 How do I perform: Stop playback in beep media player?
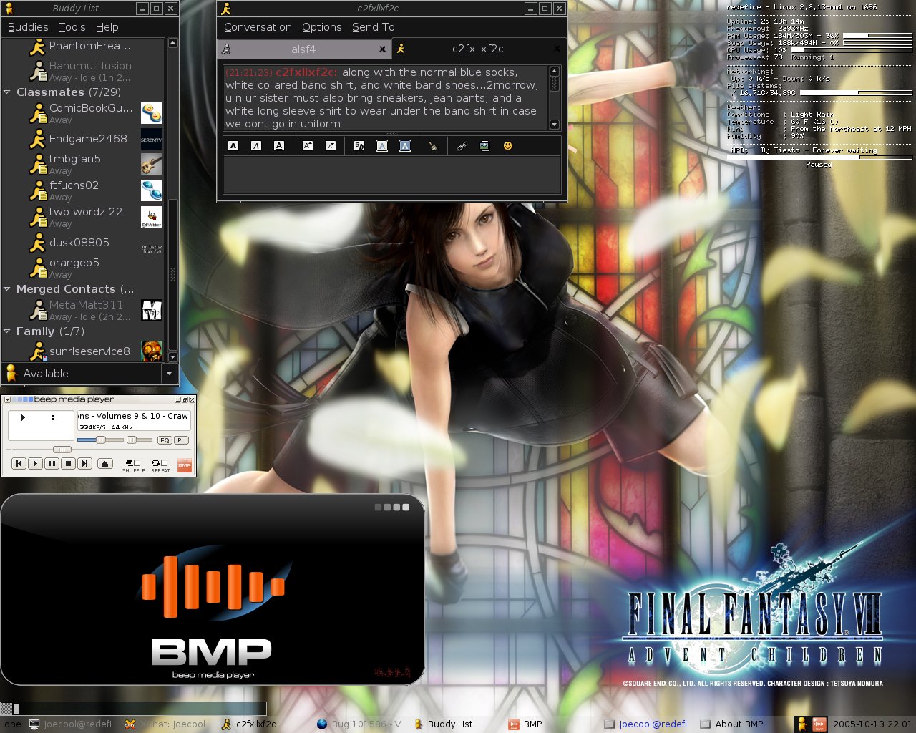coord(68,464)
